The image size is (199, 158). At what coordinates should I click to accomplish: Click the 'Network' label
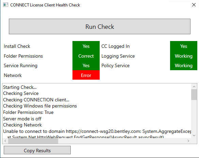click(x=13, y=75)
